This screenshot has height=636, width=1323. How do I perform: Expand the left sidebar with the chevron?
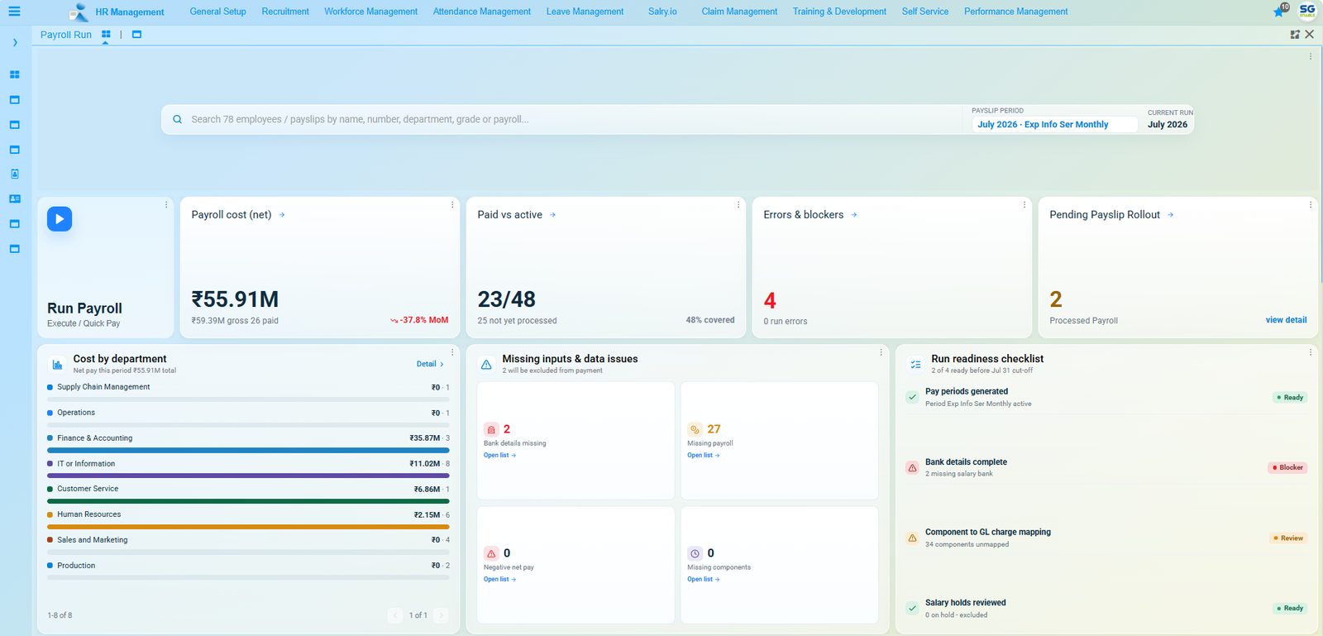pos(15,42)
